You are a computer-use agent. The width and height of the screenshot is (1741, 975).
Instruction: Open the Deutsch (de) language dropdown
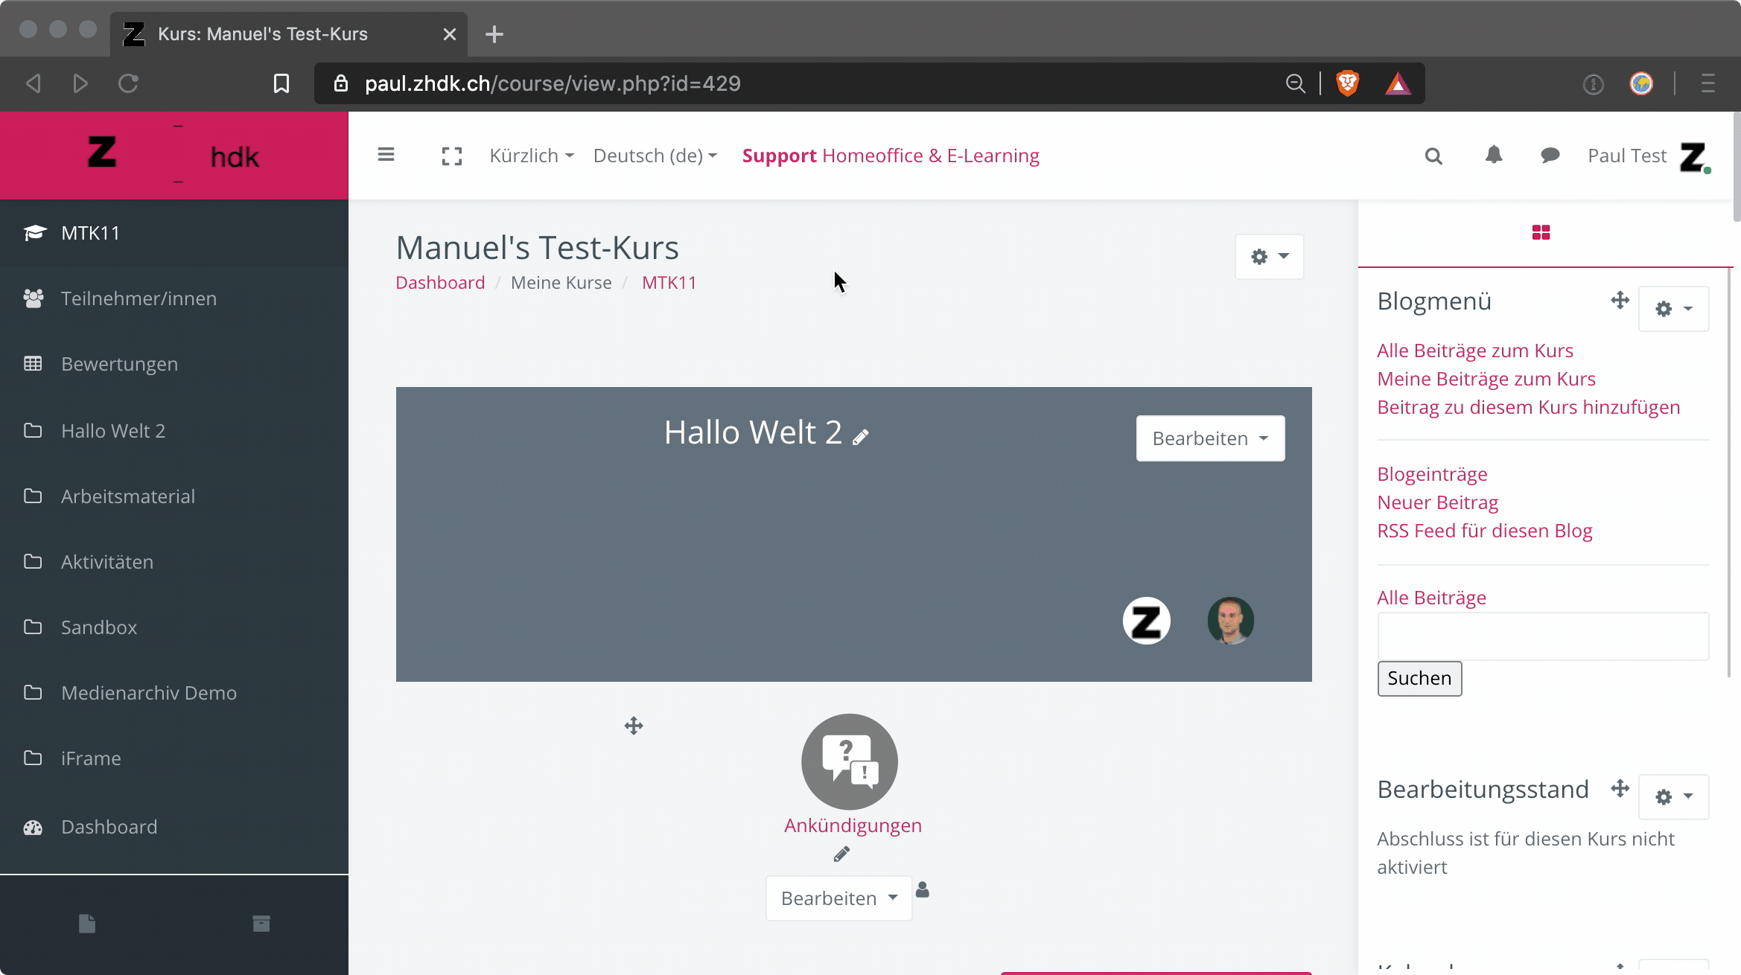[x=655, y=156]
